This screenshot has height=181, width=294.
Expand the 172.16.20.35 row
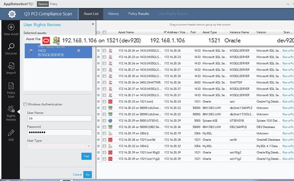pyautogui.click(x=98, y=76)
